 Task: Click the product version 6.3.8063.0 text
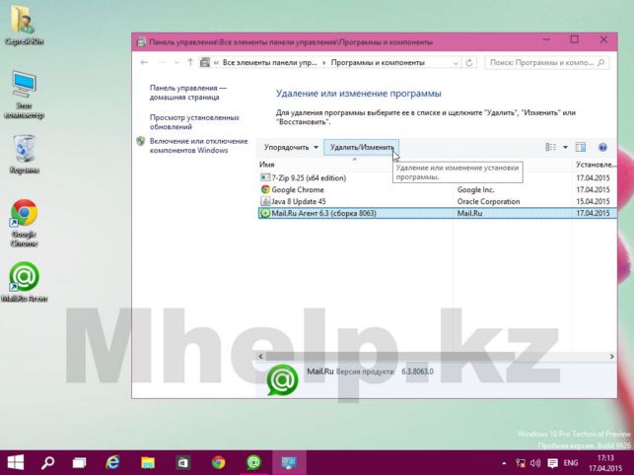click(x=417, y=372)
